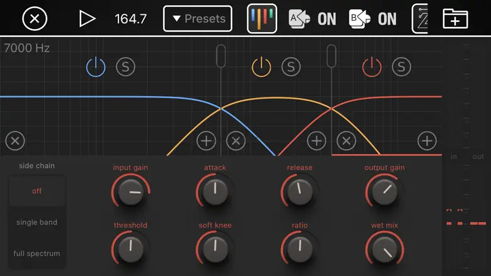Viewport: 491px width, 276px height.
Task: Click the attack knob
Action: click(x=215, y=191)
